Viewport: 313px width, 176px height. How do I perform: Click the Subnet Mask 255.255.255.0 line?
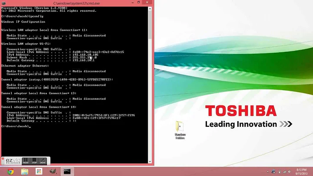coord(51,58)
